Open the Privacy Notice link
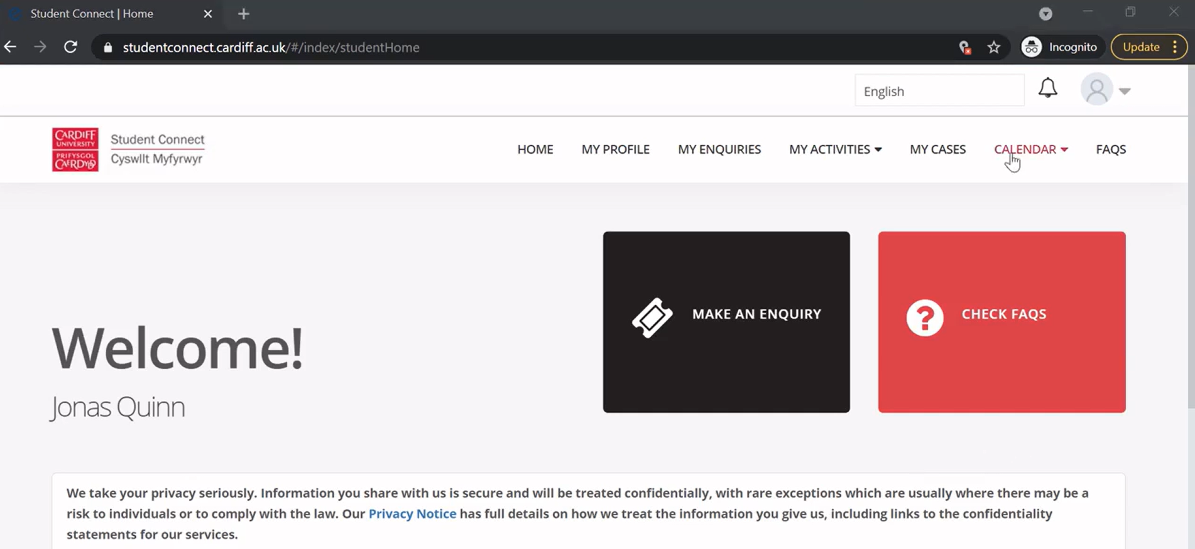1195x549 pixels. pyautogui.click(x=412, y=513)
